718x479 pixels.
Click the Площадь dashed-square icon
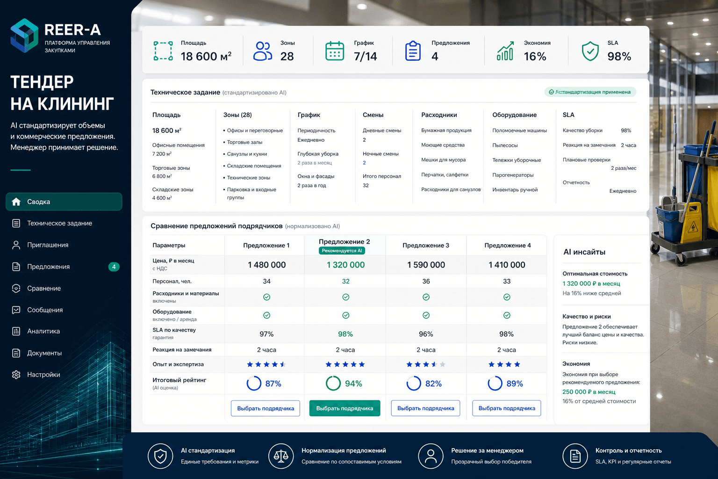(x=163, y=51)
